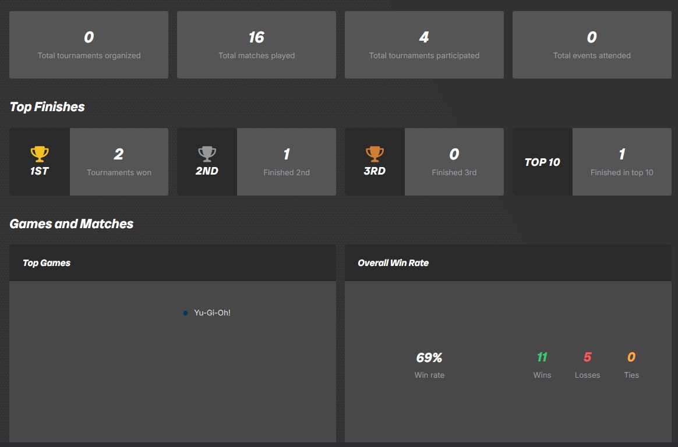Click the Losses label
678x447 pixels.
pyautogui.click(x=587, y=375)
